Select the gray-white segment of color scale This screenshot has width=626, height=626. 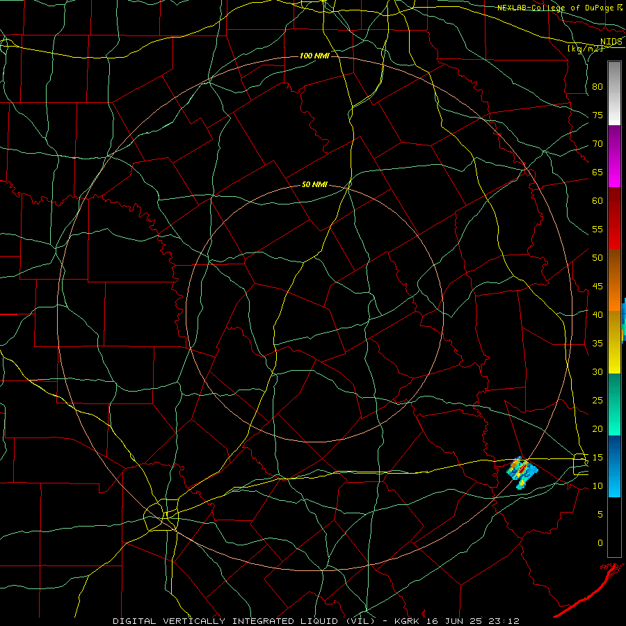pos(614,93)
